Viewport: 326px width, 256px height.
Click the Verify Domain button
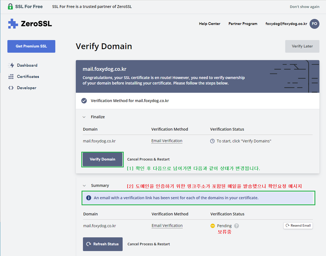(x=102, y=159)
